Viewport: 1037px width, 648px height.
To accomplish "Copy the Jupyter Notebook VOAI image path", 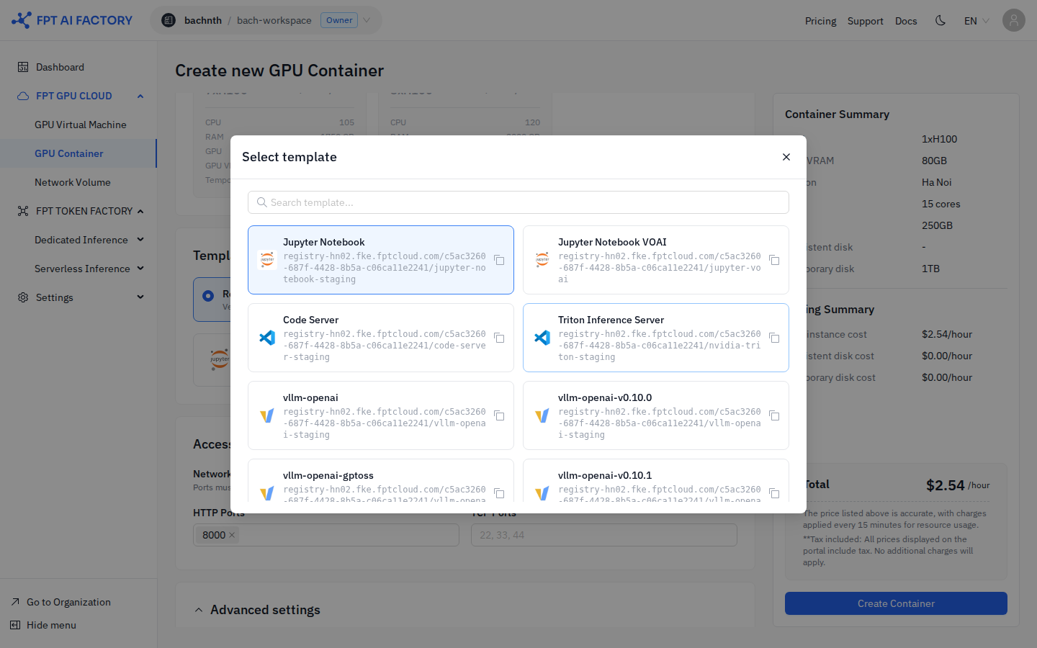I will click(774, 260).
